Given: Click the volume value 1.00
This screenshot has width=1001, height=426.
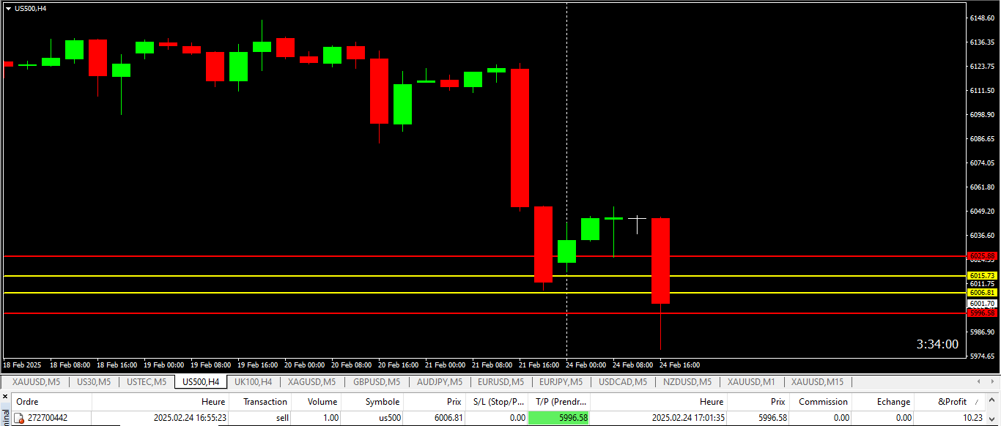Looking at the screenshot, I should click(330, 418).
